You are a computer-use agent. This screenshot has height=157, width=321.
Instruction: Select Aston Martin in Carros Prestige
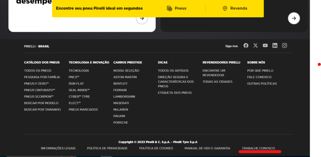[125, 77]
